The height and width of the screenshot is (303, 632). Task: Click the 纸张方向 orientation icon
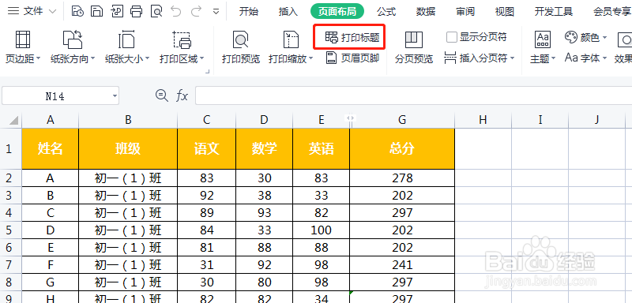tap(73, 39)
